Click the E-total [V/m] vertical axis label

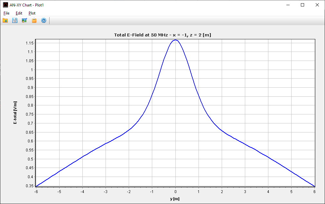click(x=15, y=113)
